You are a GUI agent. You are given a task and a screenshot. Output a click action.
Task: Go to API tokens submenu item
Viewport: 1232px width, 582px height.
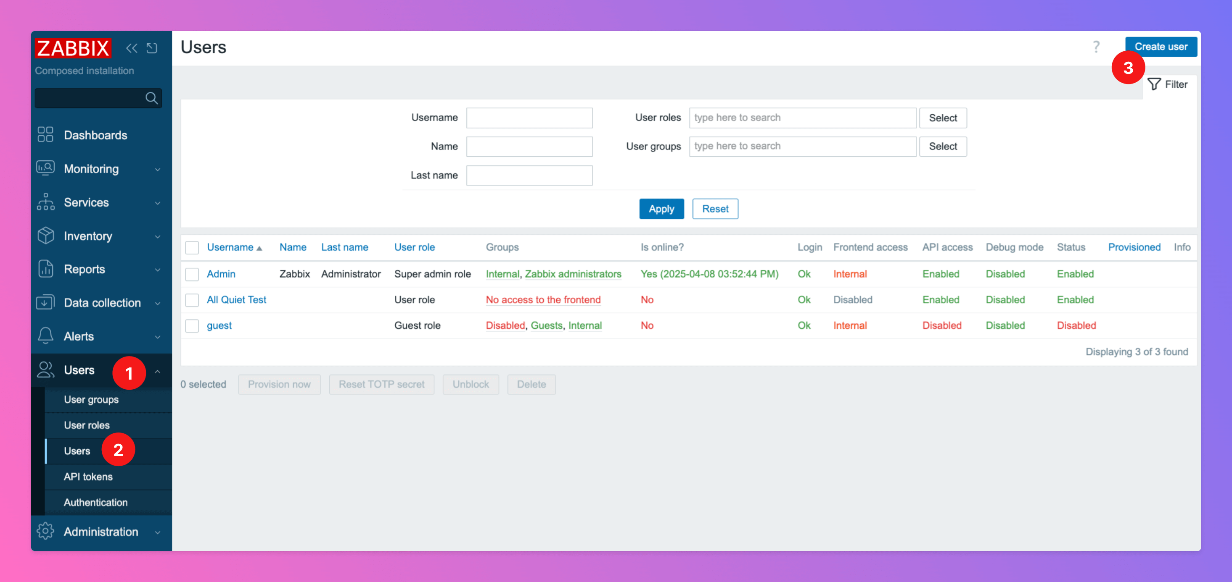tap(88, 477)
